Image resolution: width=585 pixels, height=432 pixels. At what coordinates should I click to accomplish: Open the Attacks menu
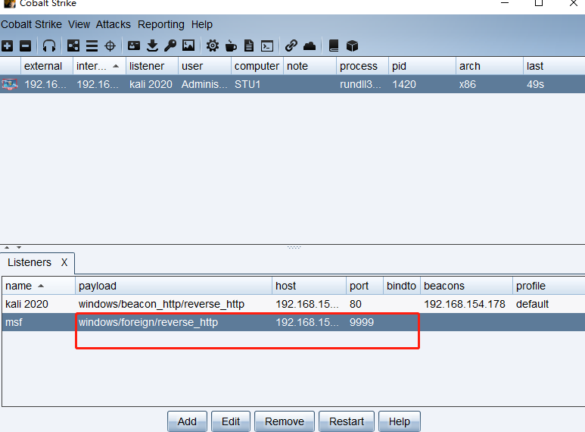pos(113,25)
